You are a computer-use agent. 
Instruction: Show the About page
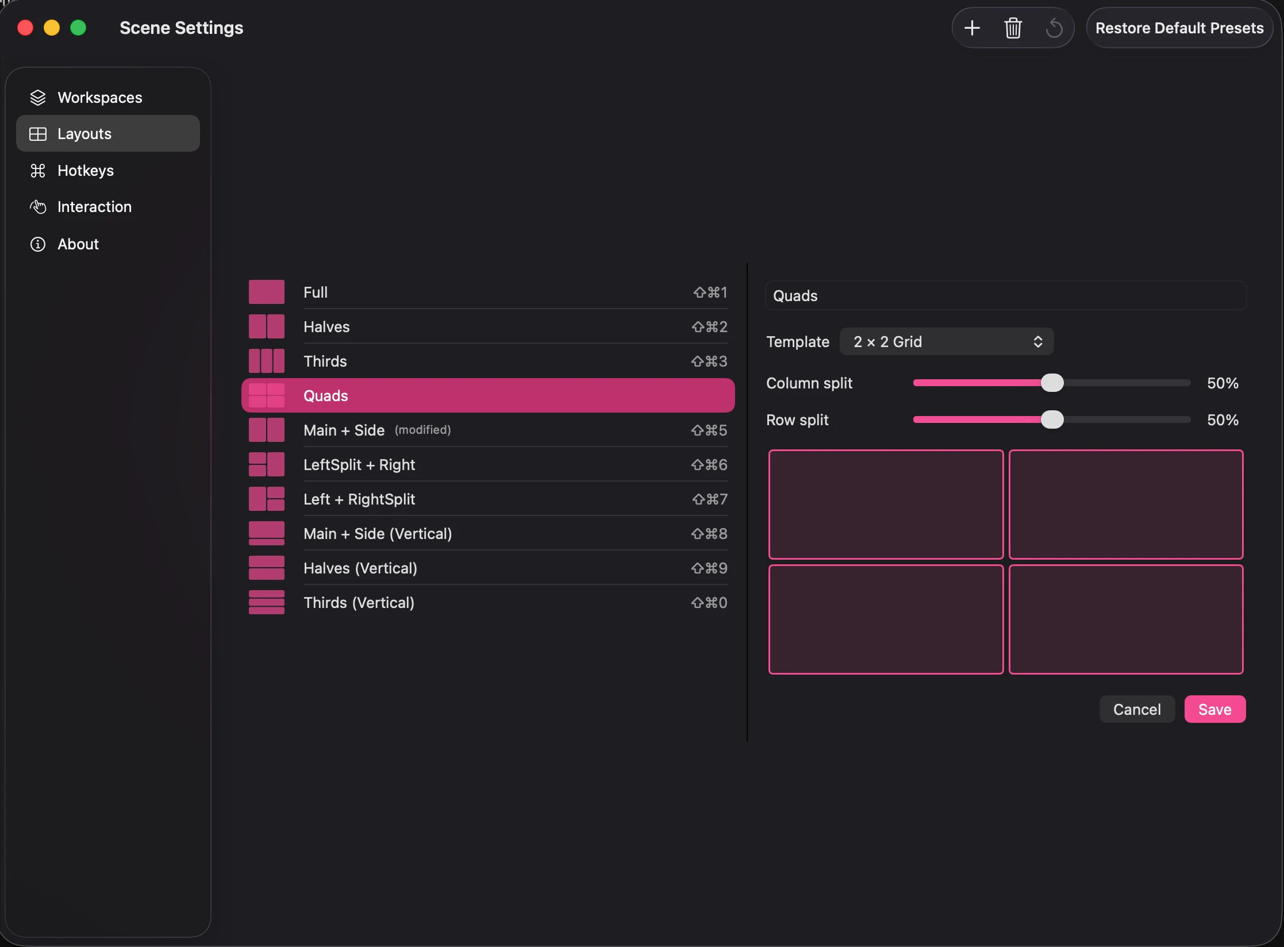click(x=108, y=244)
